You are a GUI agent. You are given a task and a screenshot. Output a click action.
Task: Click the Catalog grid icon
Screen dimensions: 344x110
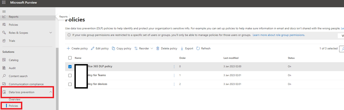[x=4, y=60]
